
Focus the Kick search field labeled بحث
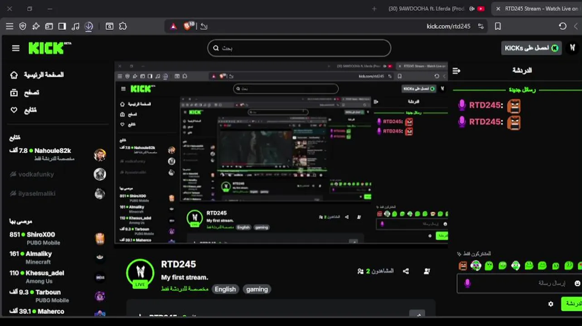point(299,48)
